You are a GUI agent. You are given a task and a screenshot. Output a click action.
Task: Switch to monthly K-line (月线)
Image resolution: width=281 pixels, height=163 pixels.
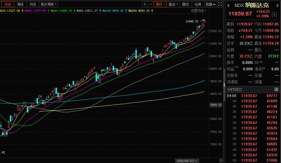click(x=33, y=4)
